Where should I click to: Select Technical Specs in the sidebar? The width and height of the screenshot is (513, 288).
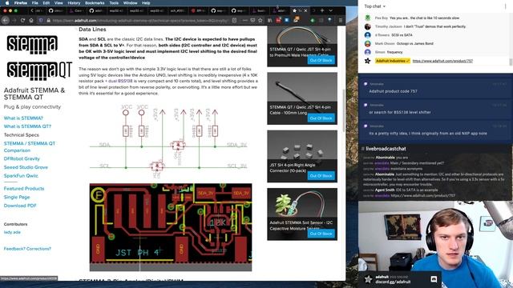tap(22, 135)
